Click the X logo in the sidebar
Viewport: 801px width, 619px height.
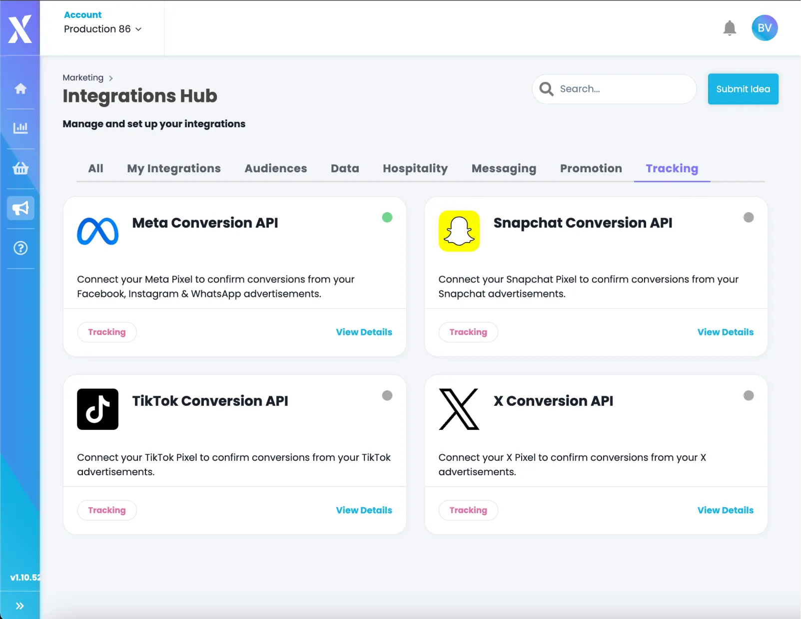click(20, 28)
